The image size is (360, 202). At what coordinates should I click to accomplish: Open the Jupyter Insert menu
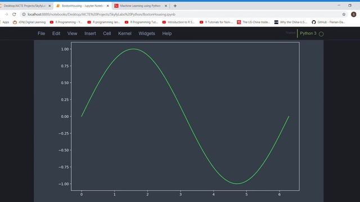click(x=90, y=34)
